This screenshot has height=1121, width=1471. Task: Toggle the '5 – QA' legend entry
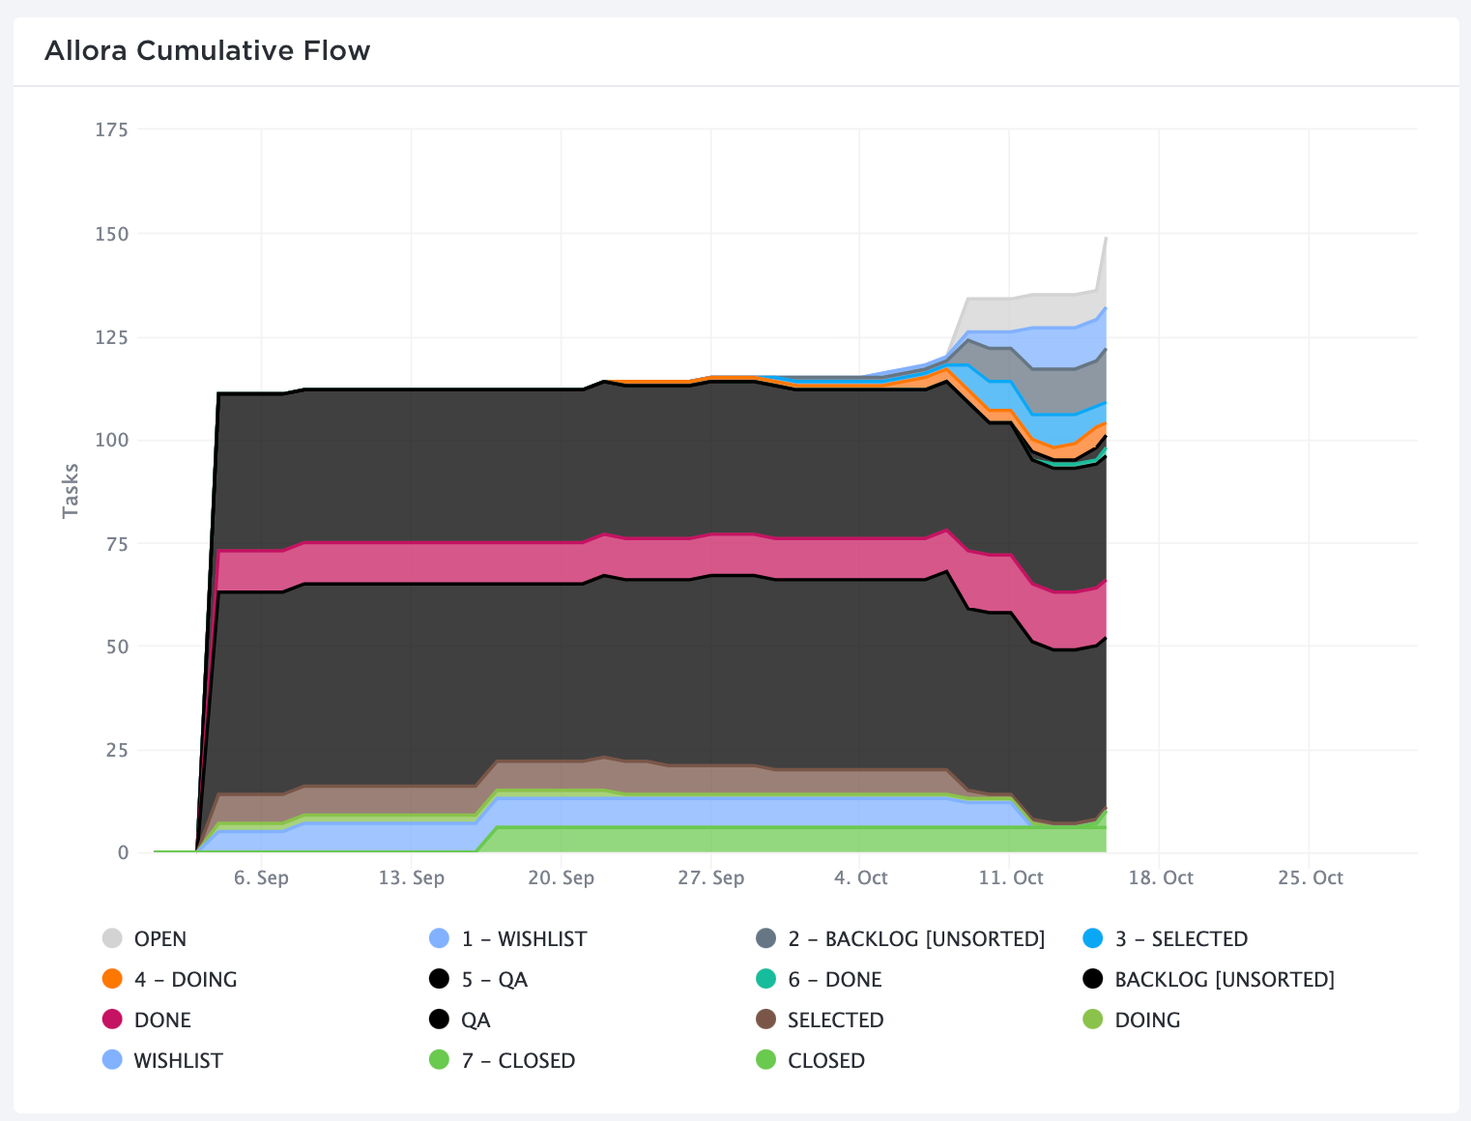point(478,979)
